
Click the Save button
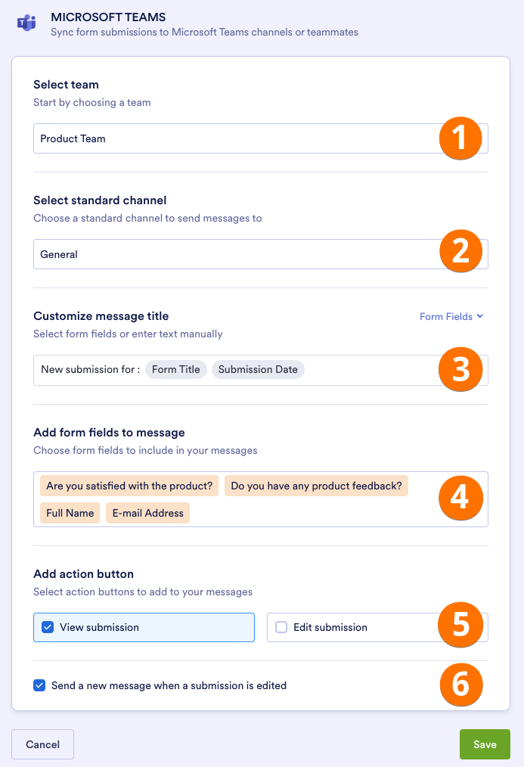click(485, 744)
